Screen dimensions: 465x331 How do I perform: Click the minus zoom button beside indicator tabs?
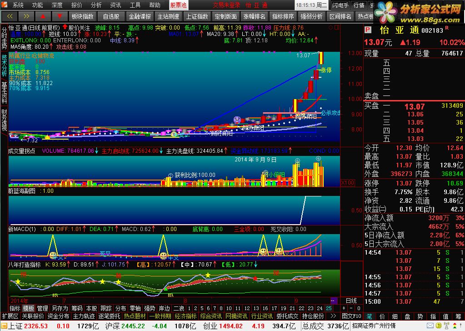351,308
